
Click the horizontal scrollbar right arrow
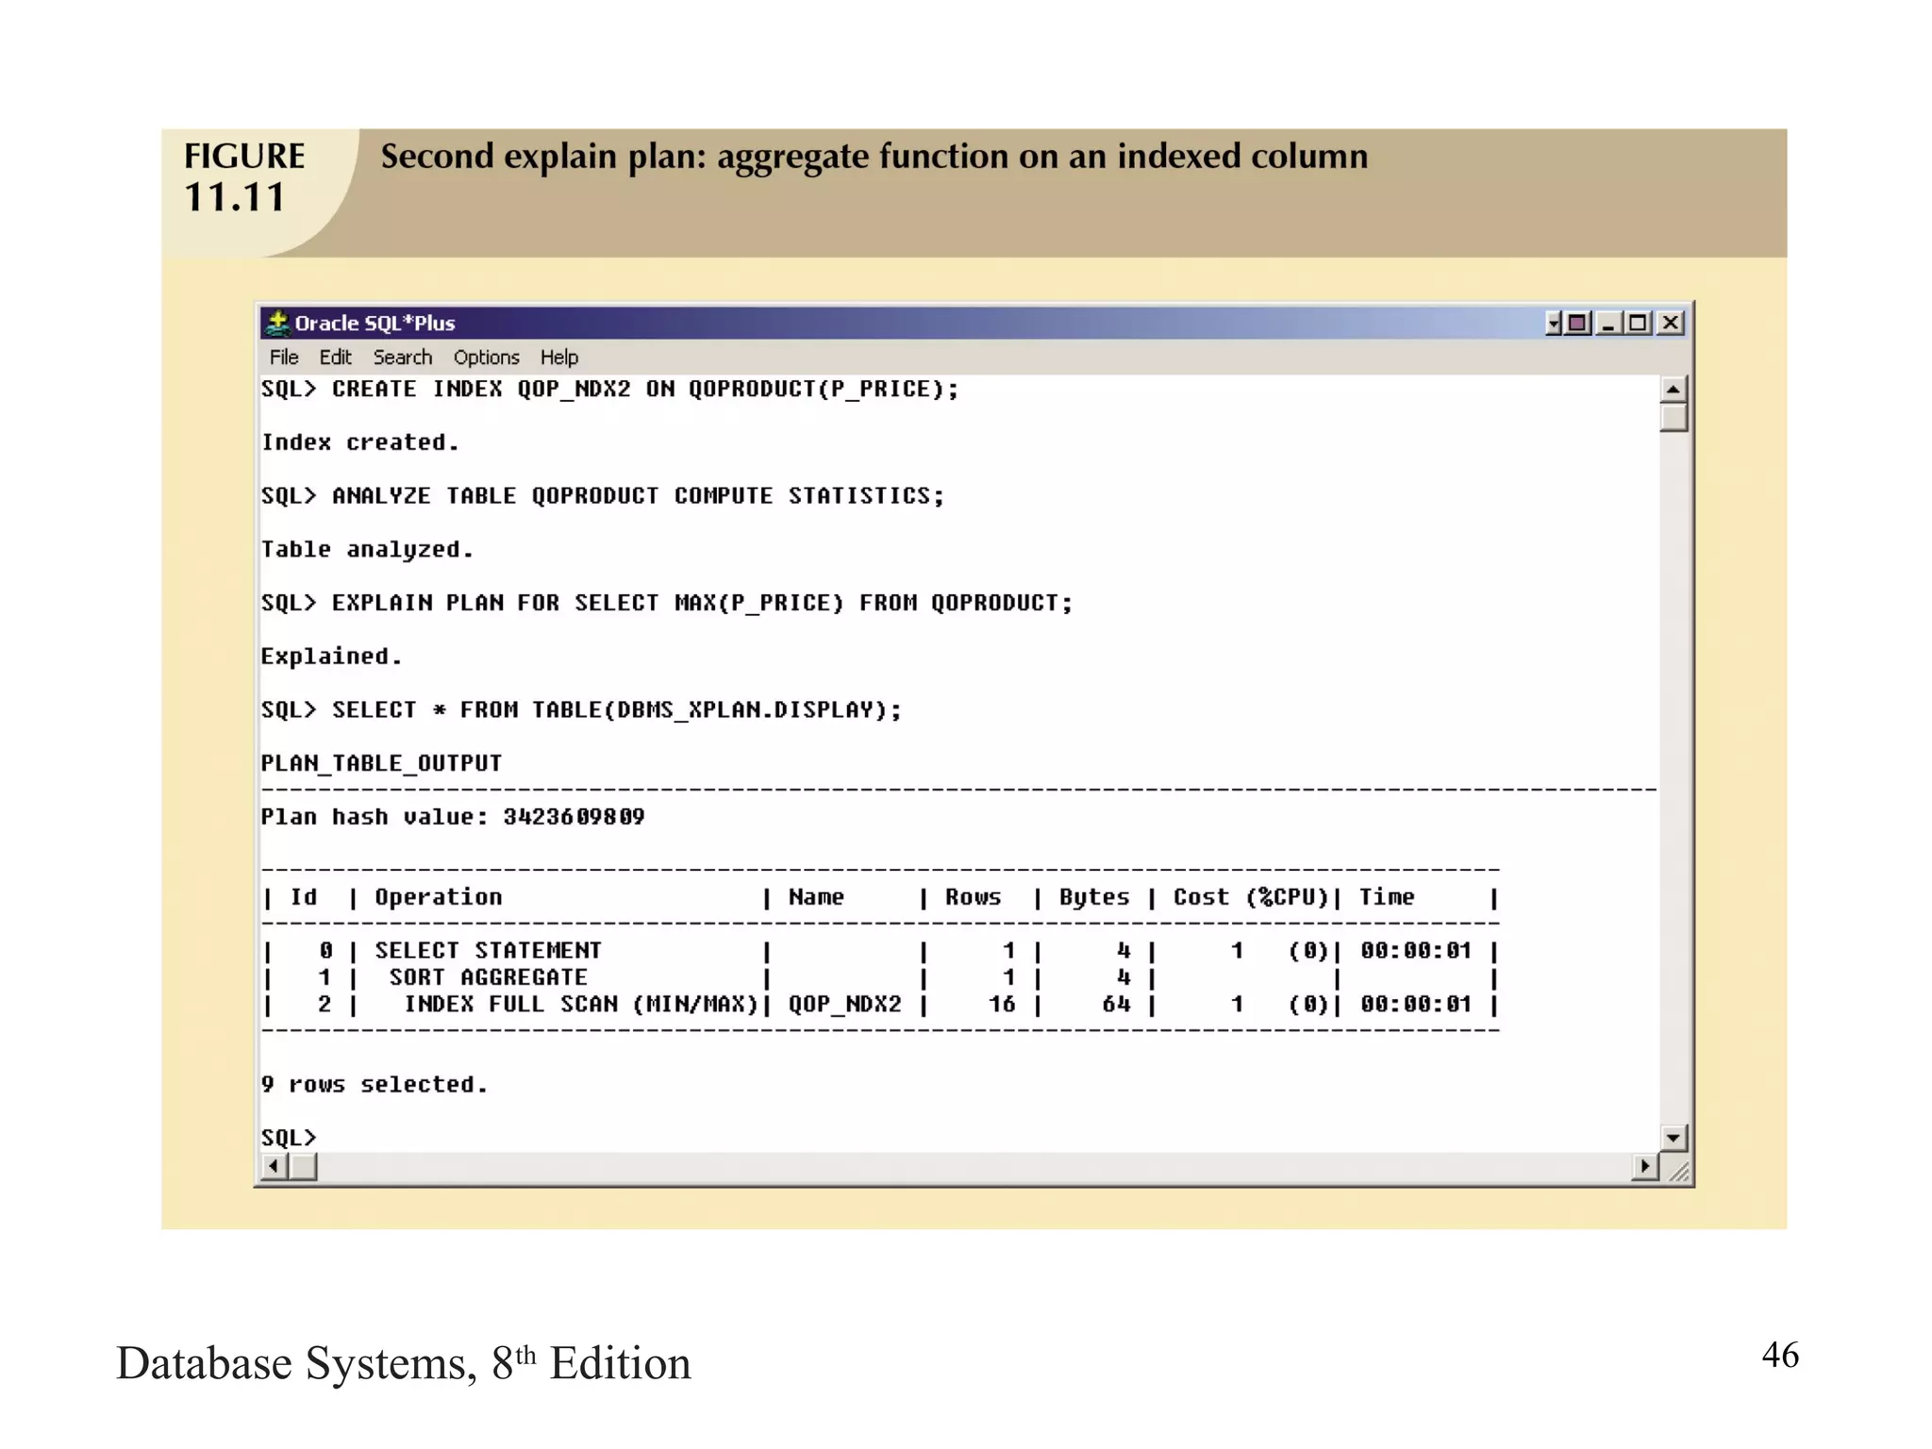(x=1644, y=1167)
